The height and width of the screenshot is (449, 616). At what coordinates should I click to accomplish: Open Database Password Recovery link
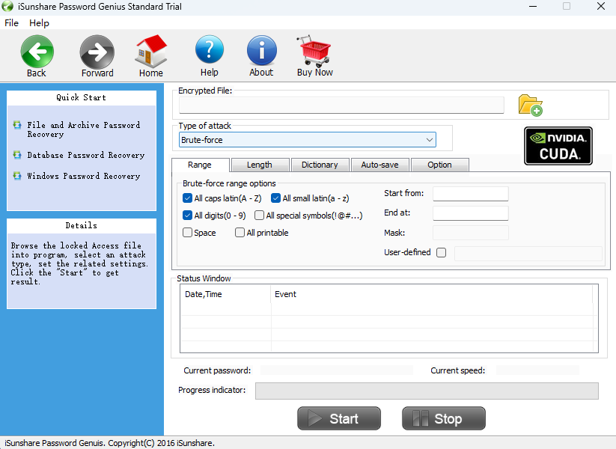coord(85,155)
